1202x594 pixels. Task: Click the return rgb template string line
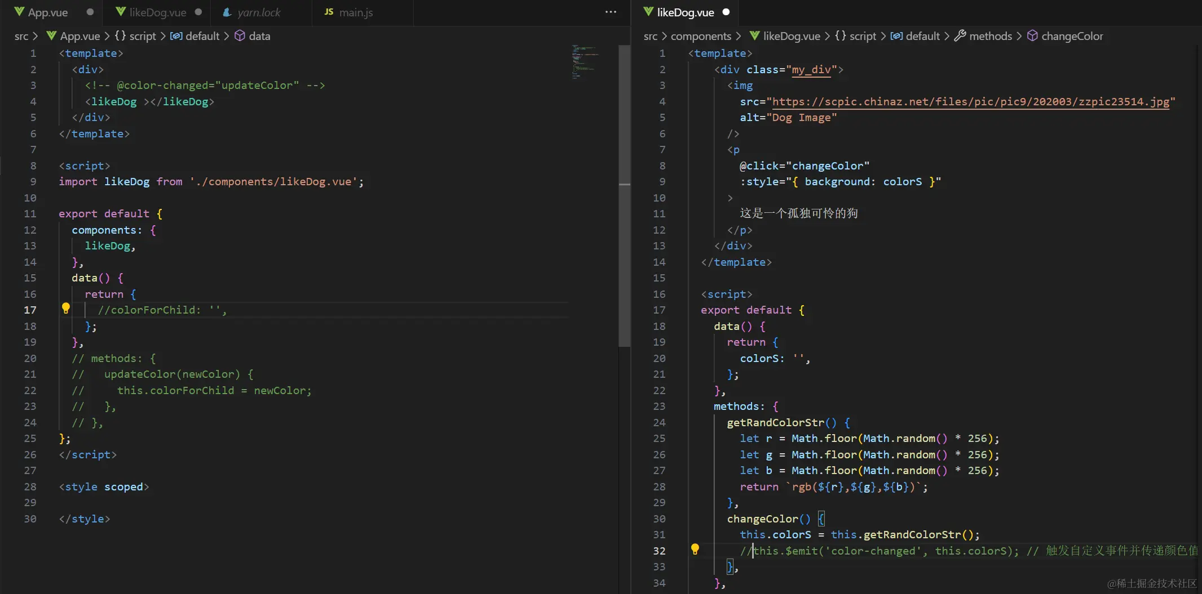(x=834, y=487)
